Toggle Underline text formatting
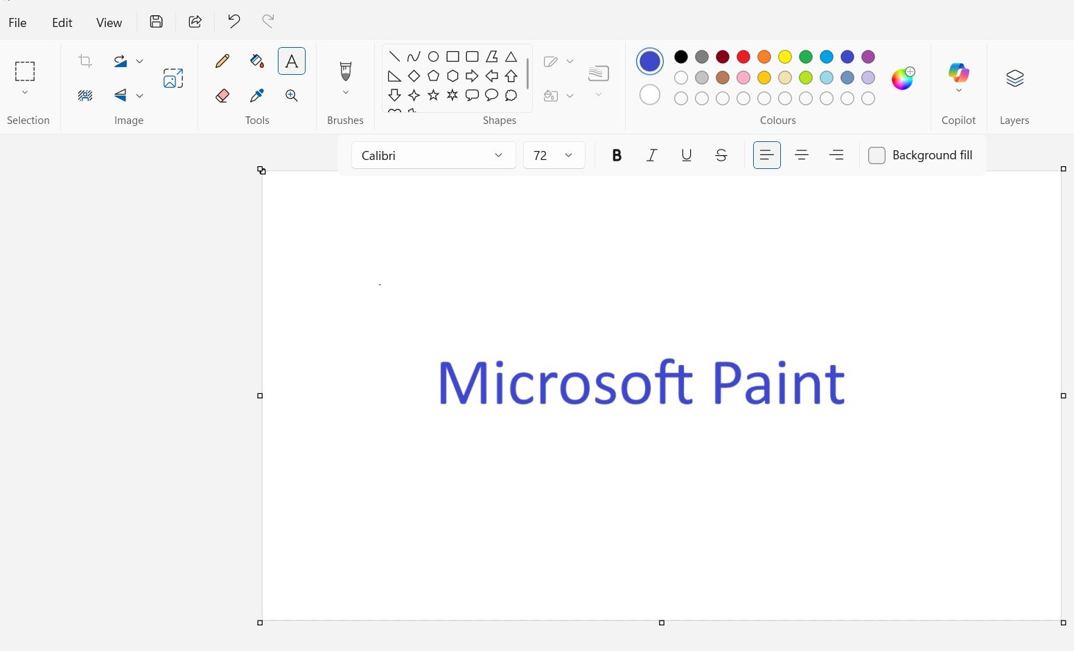 click(686, 155)
